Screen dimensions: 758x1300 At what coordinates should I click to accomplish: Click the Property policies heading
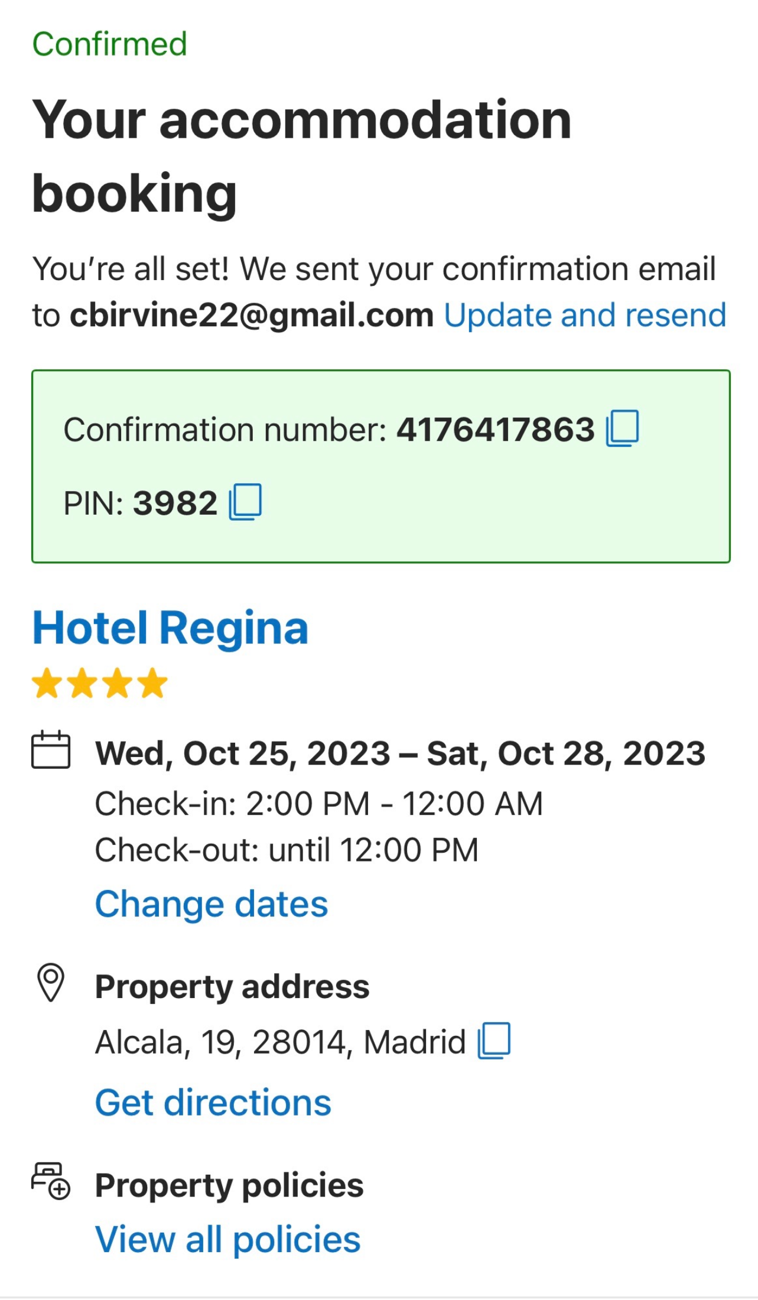(x=229, y=1185)
